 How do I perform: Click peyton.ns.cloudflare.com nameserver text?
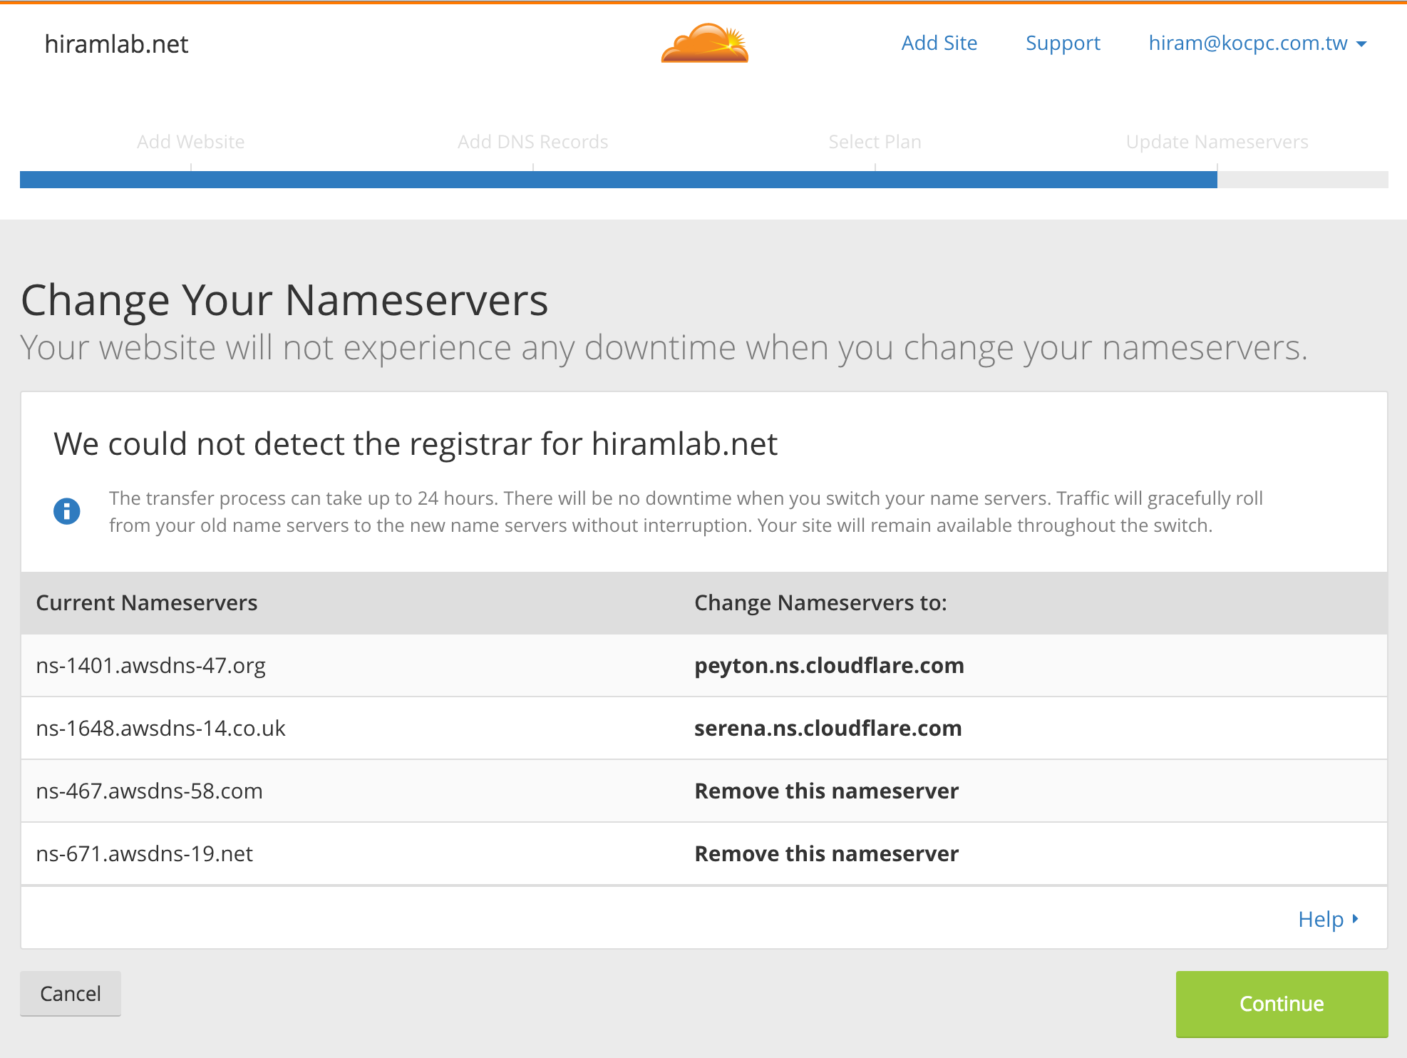pos(829,666)
